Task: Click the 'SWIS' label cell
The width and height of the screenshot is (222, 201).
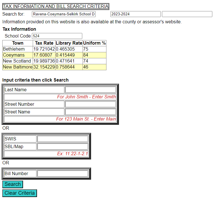Action: pyautogui.click(x=20, y=139)
